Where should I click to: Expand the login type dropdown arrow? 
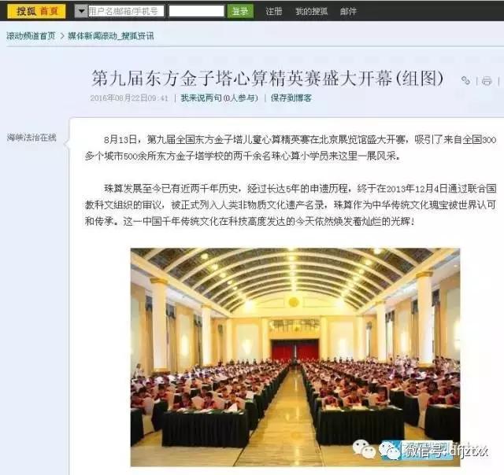pyautogui.click(x=81, y=11)
